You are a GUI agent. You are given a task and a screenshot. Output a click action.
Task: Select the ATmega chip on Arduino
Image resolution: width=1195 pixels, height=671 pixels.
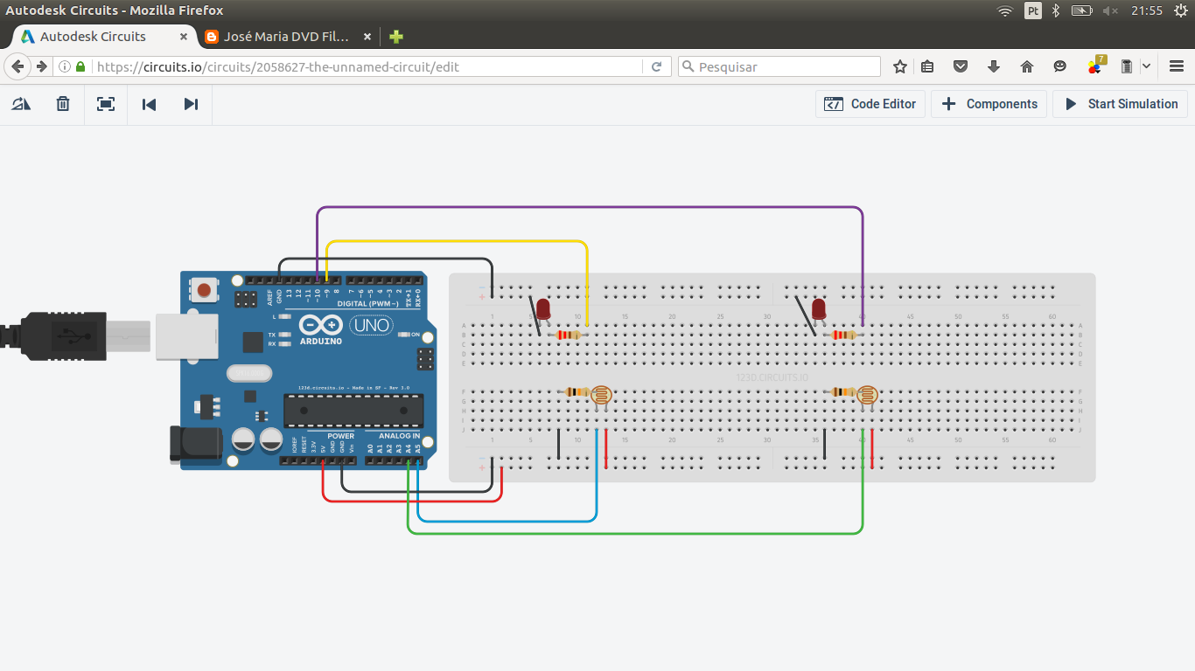[x=353, y=412]
